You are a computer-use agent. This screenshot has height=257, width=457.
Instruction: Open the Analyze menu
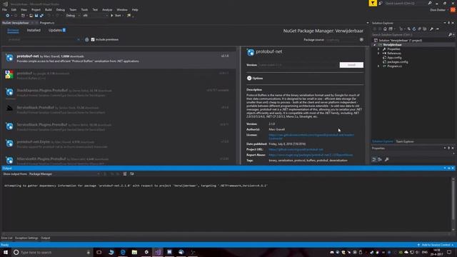pyautogui.click(x=107, y=9)
